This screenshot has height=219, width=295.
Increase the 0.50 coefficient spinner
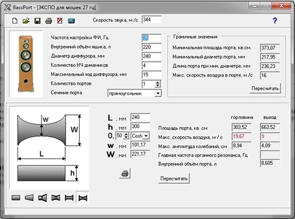(126, 134)
